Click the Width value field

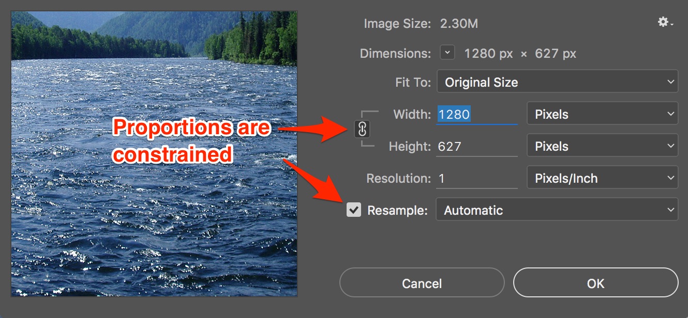coord(477,115)
